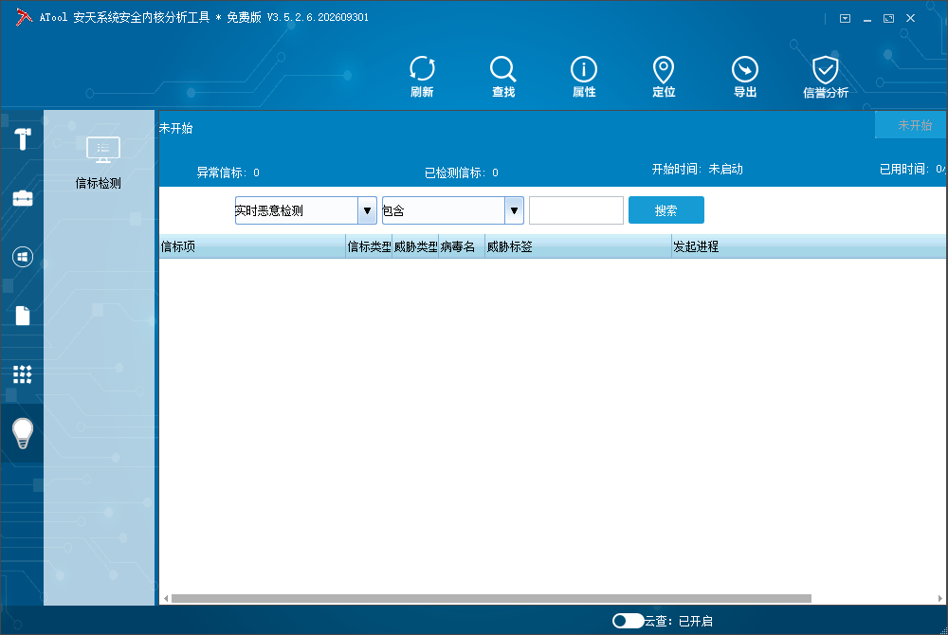Open 信标检测 beacon detection panel
The image size is (948, 635).
point(99,163)
